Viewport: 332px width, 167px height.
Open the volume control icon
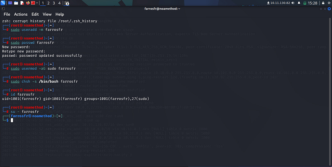293,3
